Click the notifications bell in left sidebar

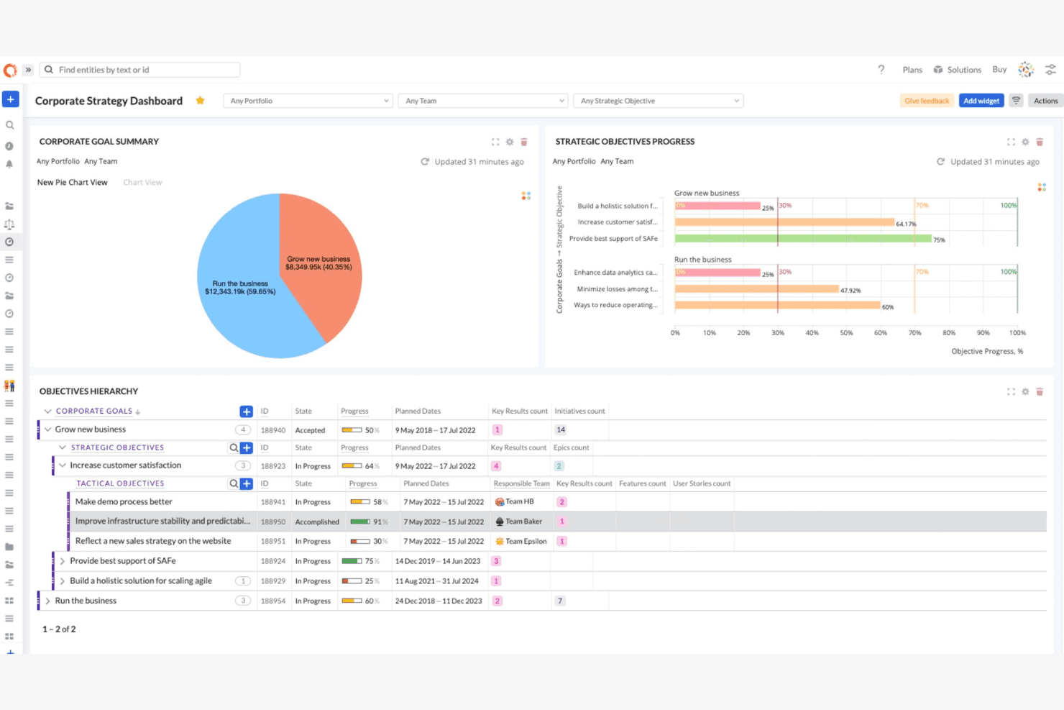(9, 164)
